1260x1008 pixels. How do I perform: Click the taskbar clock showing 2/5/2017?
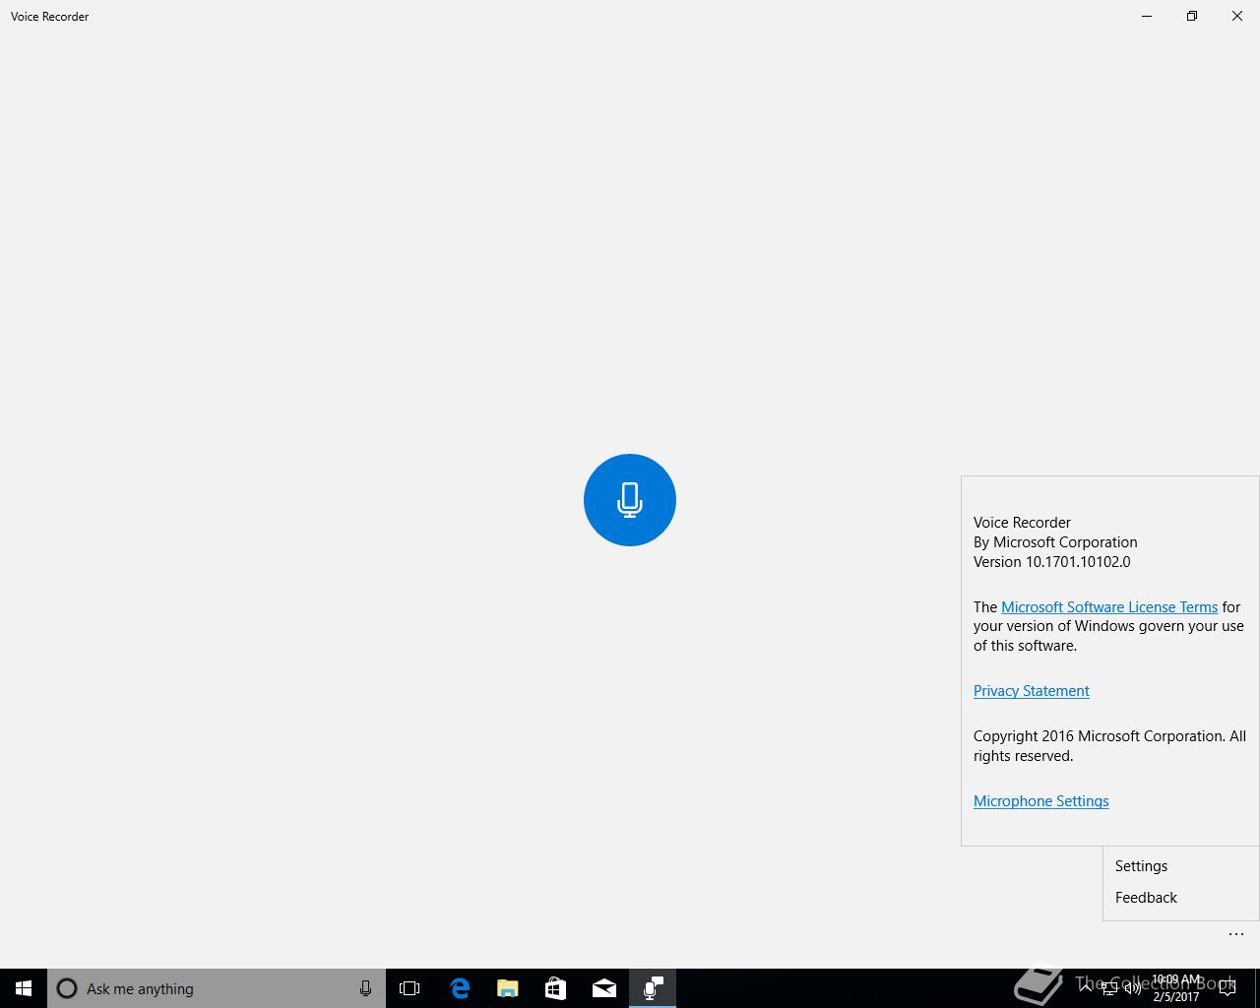point(1176,988)
